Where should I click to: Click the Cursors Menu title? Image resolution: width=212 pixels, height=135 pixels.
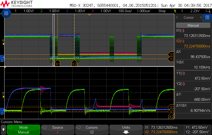(x=11, y=122)
